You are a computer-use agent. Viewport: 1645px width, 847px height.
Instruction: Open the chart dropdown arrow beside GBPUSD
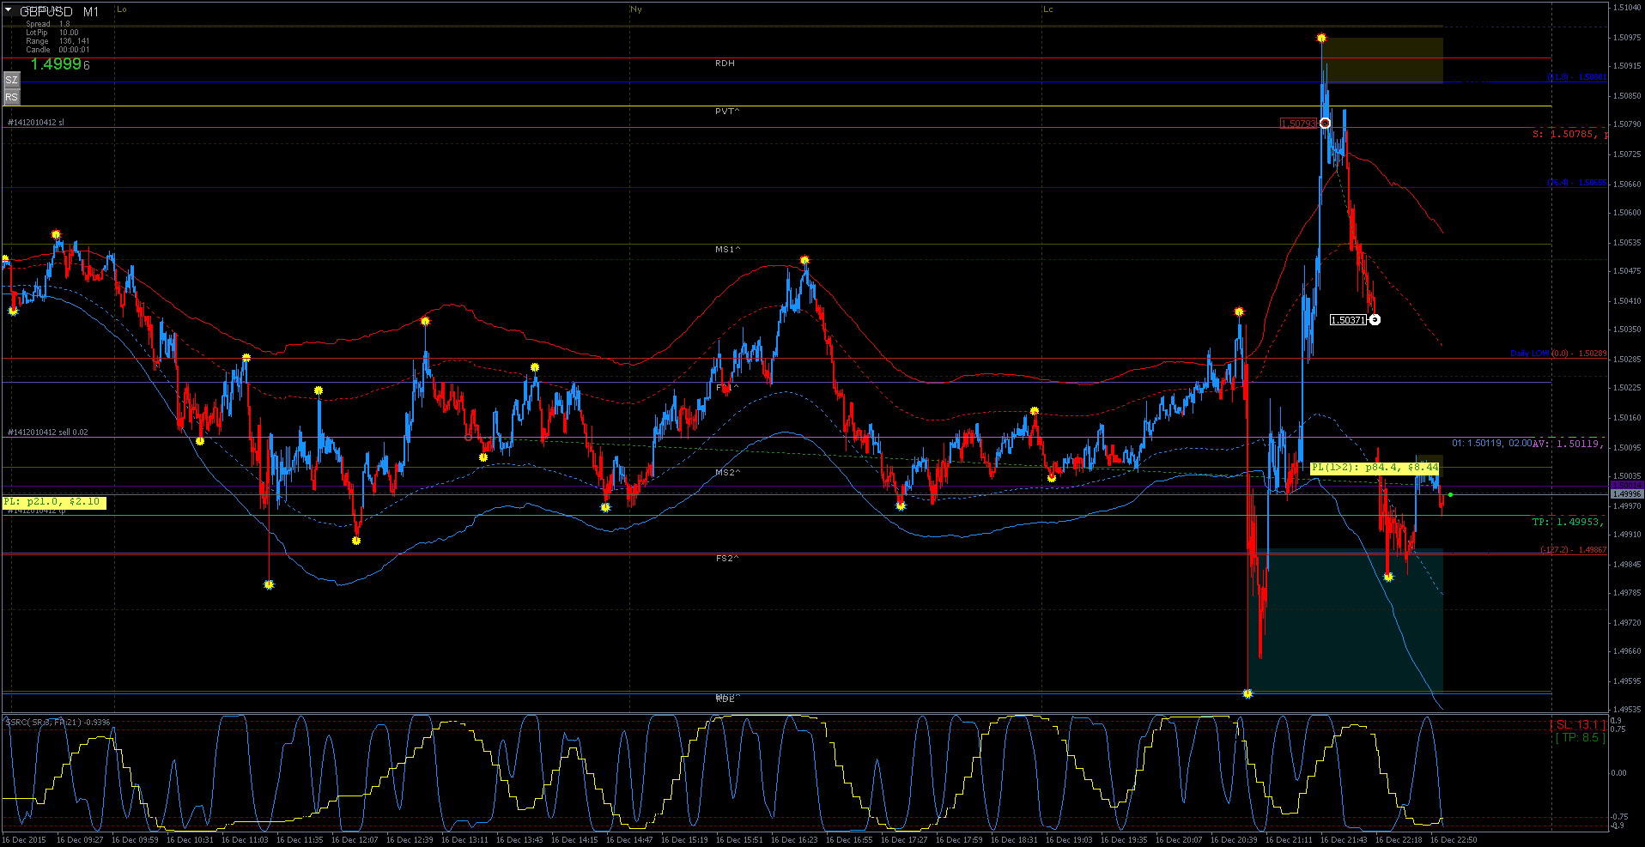pyautogui.click(x=8, y=11)
